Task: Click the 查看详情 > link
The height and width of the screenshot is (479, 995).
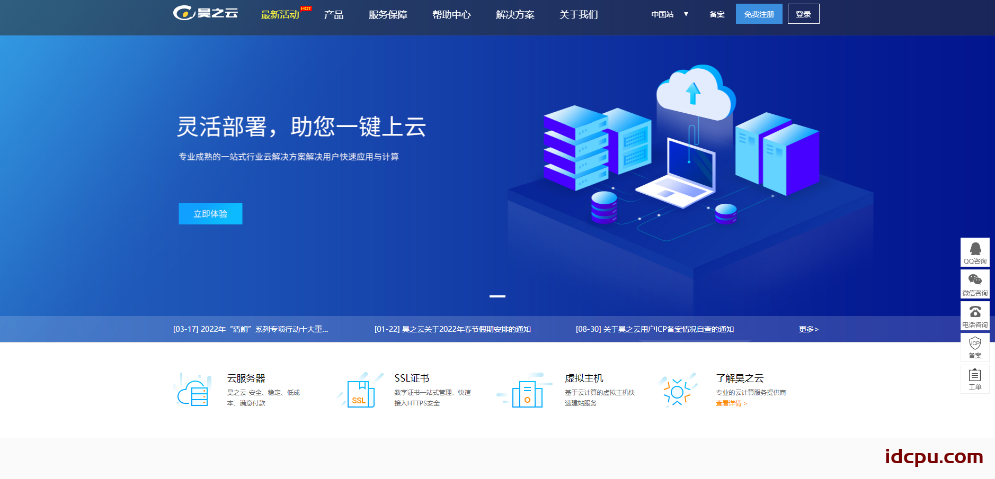Action: [732, 403]
